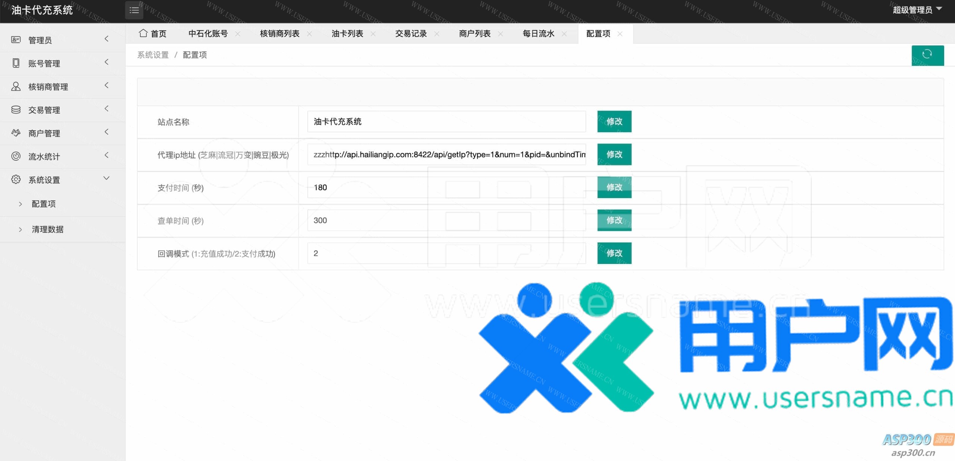Screen dimensions: 955x461
Task: Click 修改 button for 回调模式
Action: [x=614, y=253]
